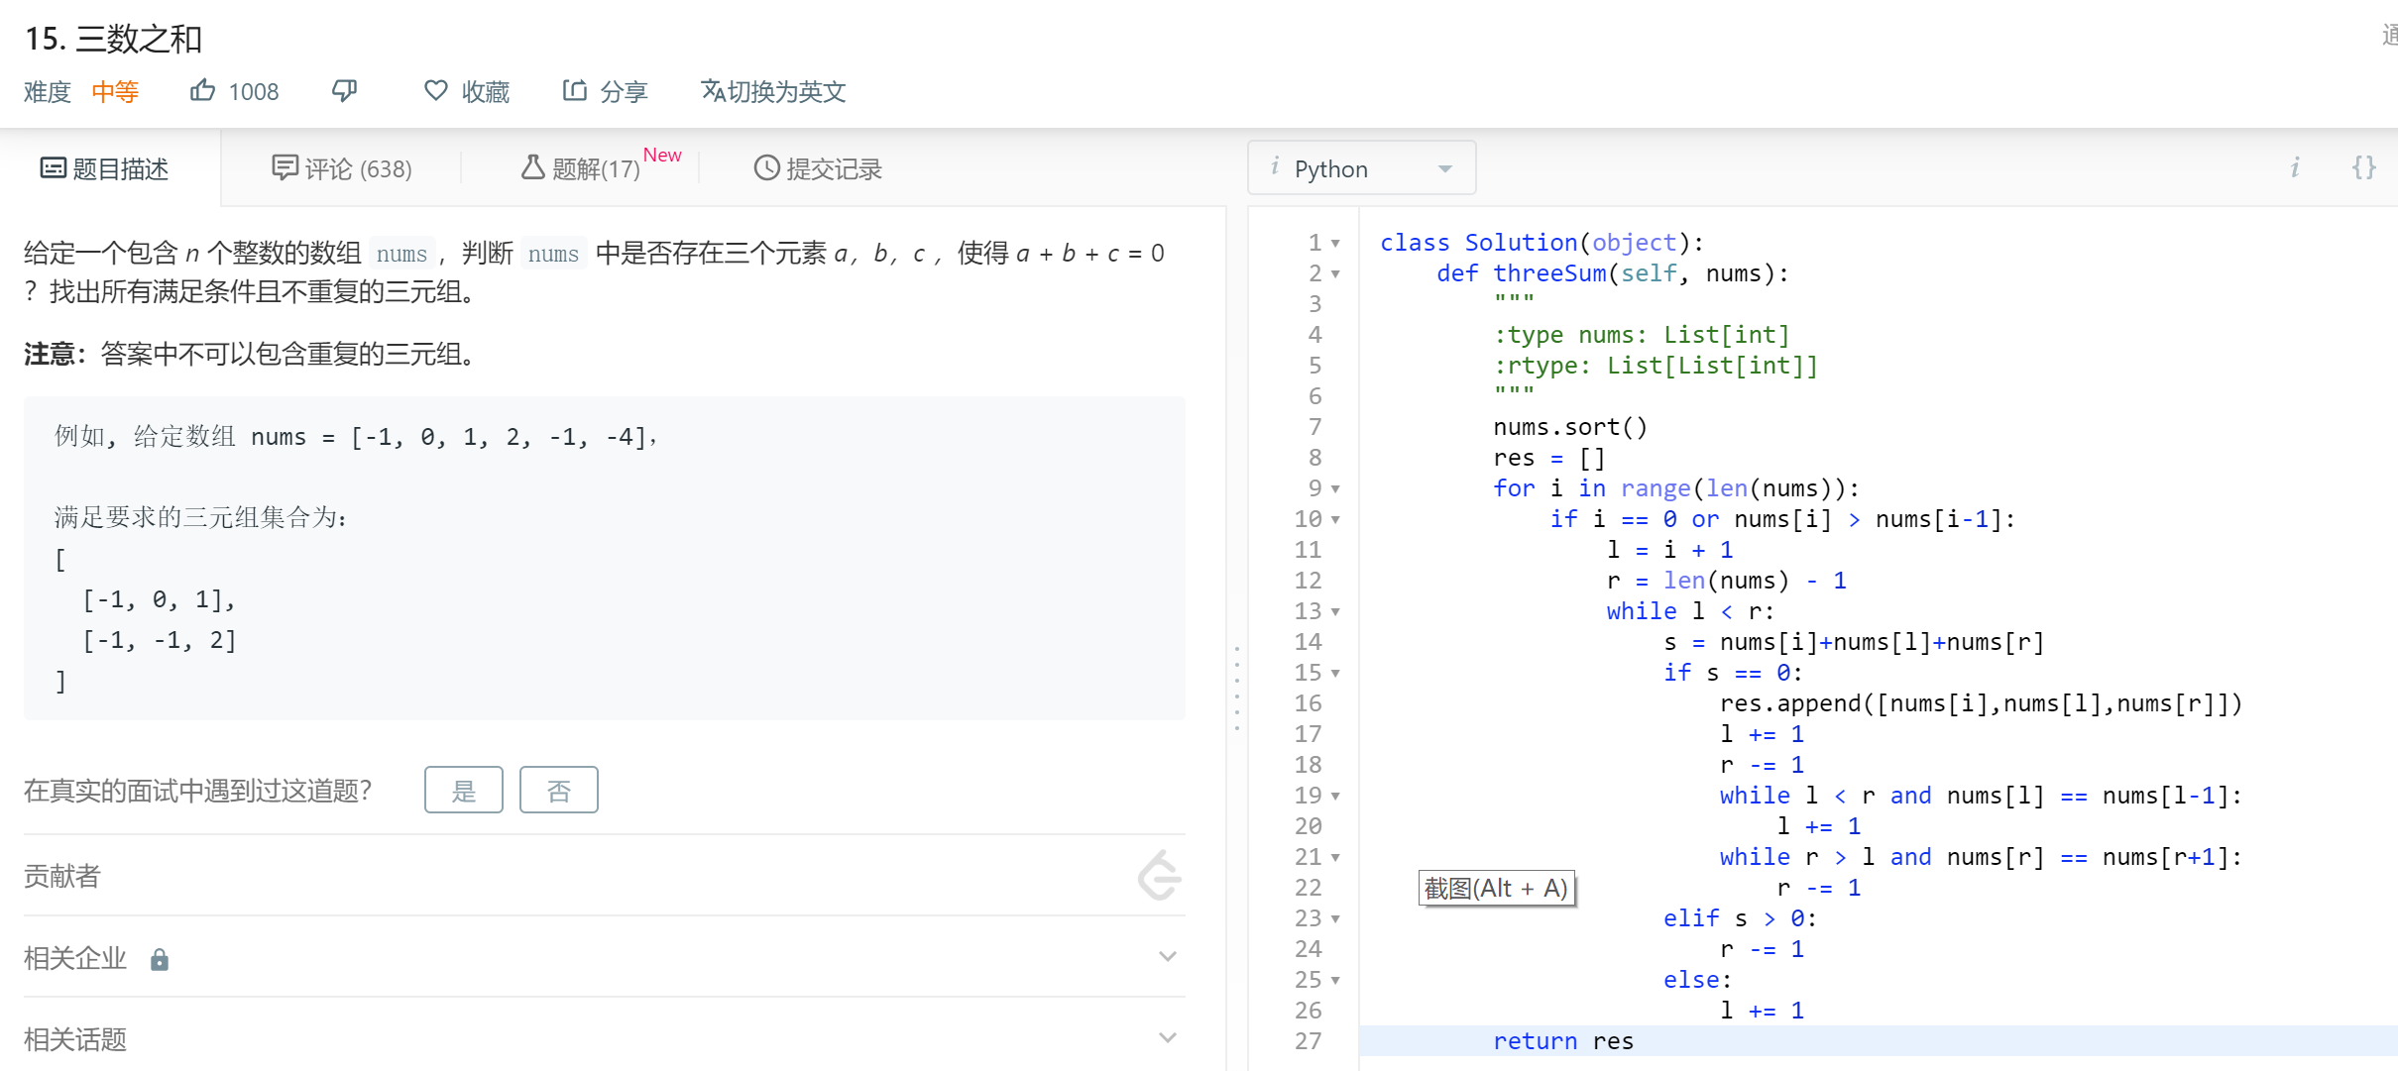Switch to the 评论 (638) tab
This screenshot has width=2398, height=1071.
click(342, 168)
